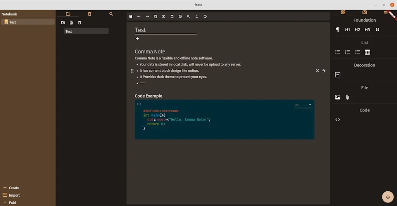397x206 pixels.
Task: Click the code block angle-bracket icon
Action: point(139,104)
